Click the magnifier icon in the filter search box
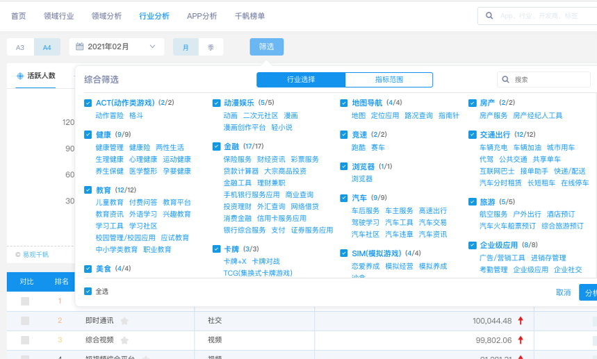597x359 pixels. [x=506, y=79]
